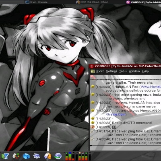
Task: Click yellow icon beside latest gaming news line
Action: coord(93,95)
